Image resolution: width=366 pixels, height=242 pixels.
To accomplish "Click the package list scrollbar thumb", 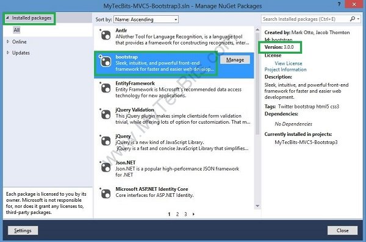I will [257, 84].
